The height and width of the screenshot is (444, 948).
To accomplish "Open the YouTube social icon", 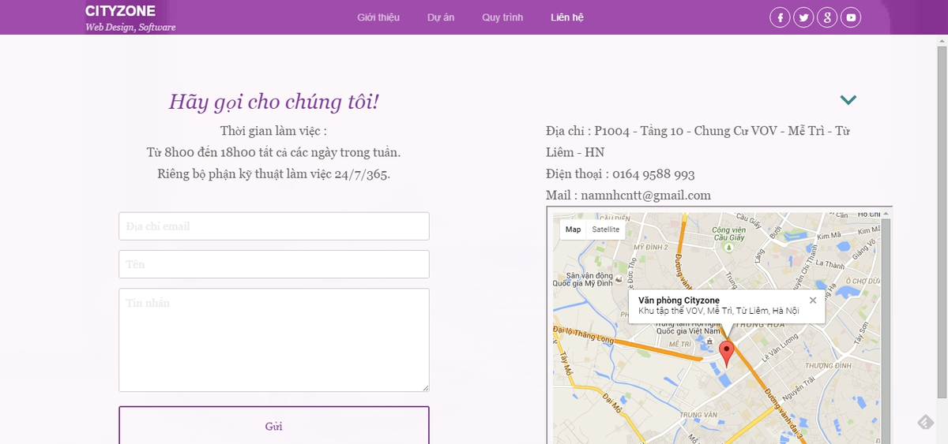I will 850,17.
